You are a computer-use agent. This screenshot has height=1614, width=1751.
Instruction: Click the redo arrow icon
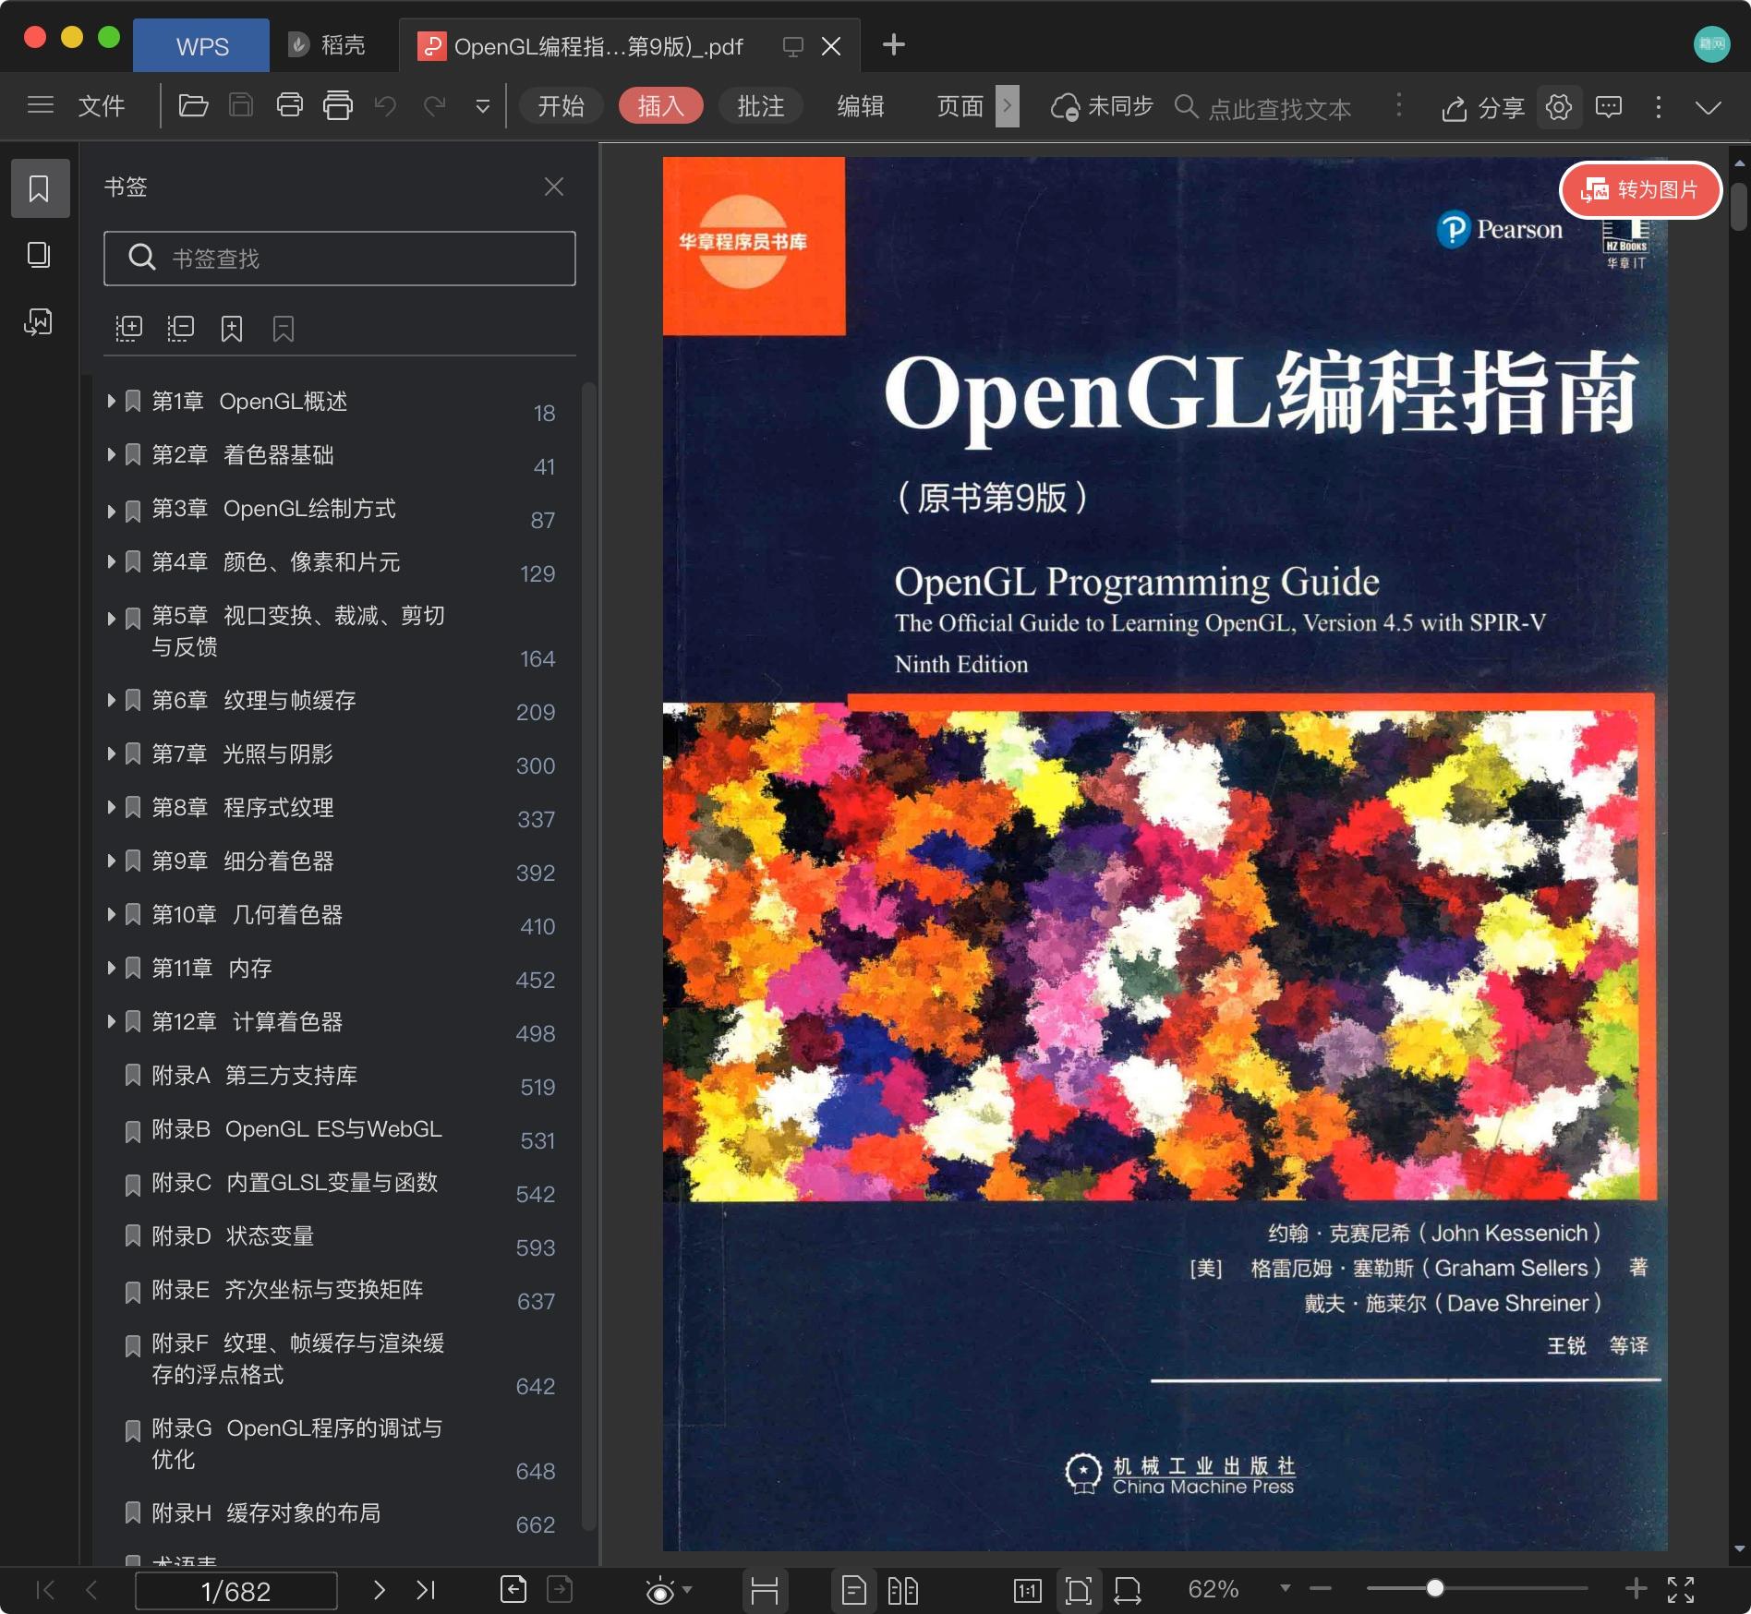[x=434, y=106]
